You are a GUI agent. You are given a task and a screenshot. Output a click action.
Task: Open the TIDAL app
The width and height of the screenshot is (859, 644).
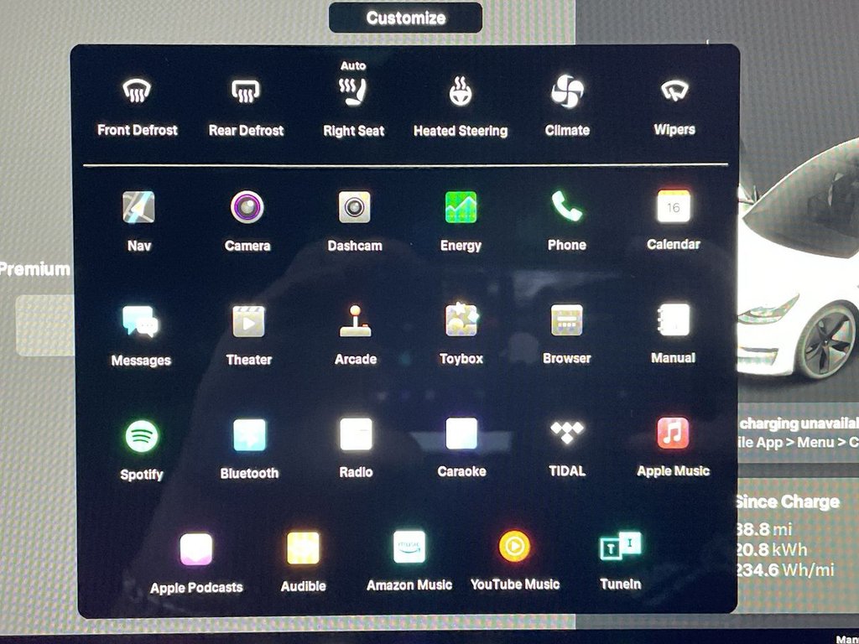[567, 434]
